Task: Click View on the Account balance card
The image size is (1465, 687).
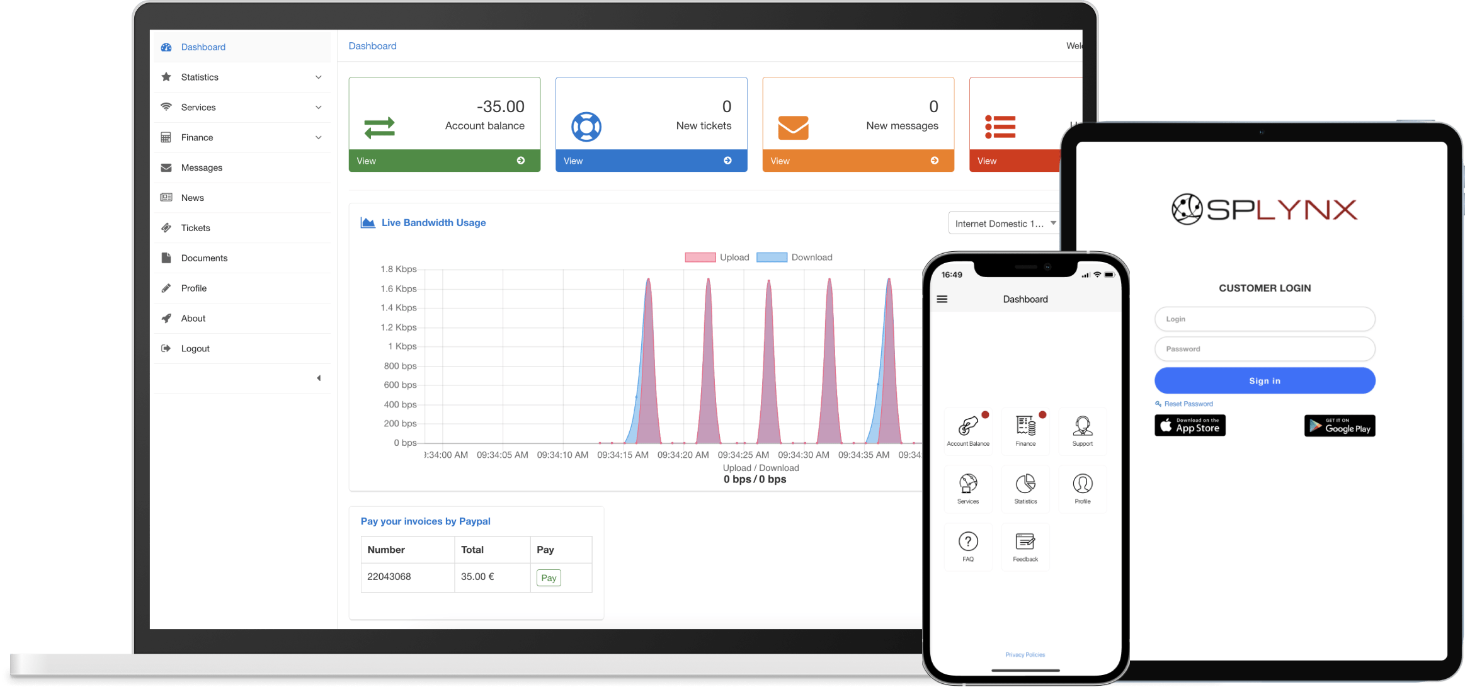Action: point(445,161)
